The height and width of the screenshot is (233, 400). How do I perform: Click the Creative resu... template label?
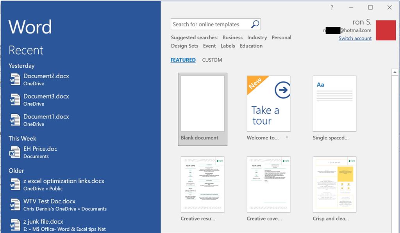198,219
